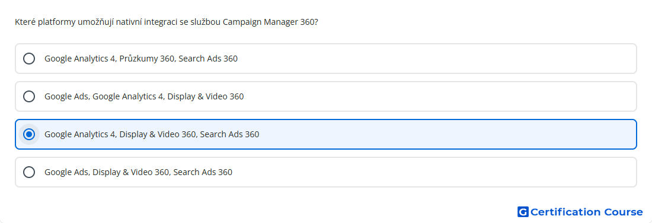Select the radio circle for Průzkumy 360 option

(x=29, y=59)
